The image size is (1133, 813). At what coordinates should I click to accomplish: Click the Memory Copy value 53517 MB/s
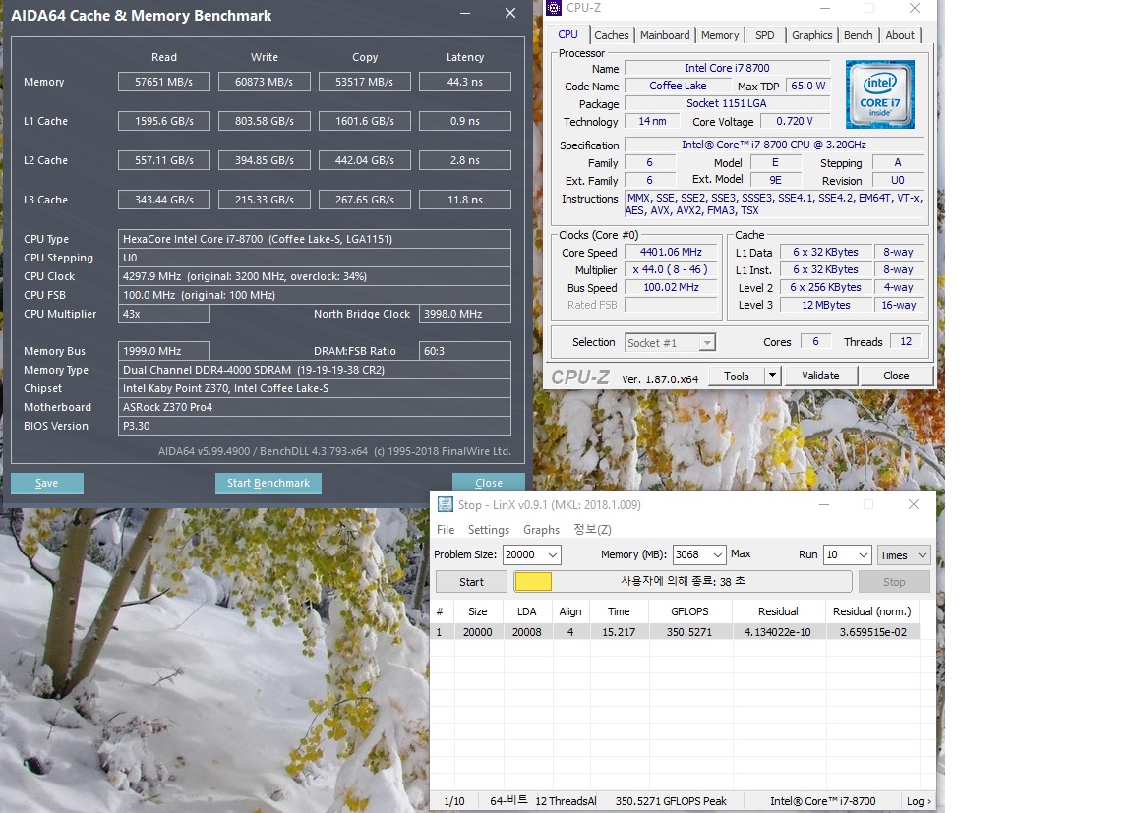tap(365, 82)
